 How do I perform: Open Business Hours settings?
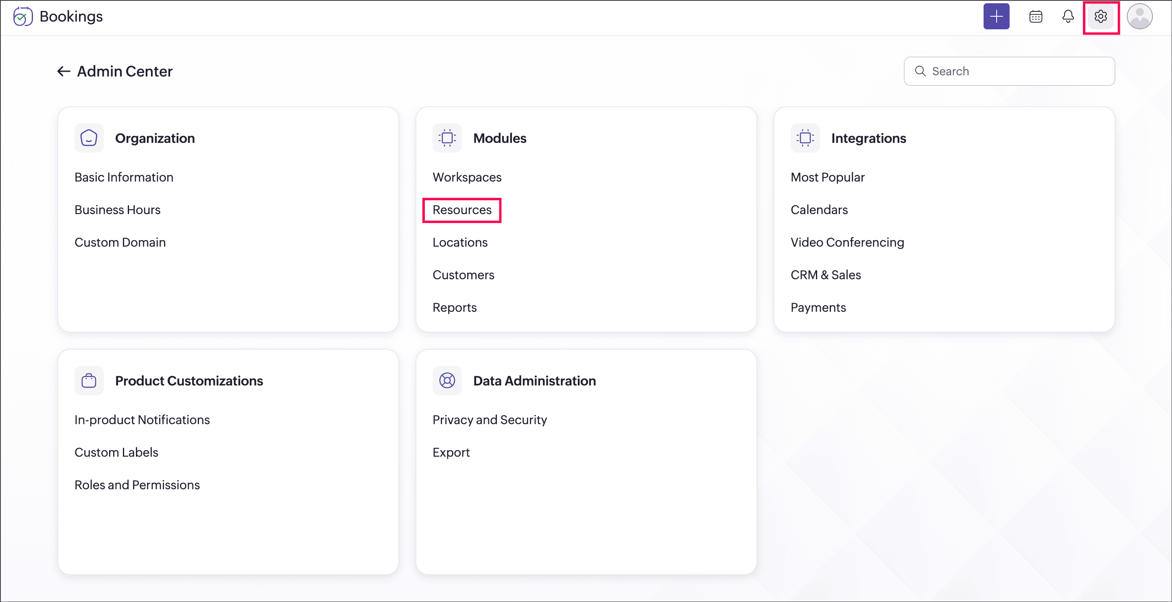click(117, 210)
